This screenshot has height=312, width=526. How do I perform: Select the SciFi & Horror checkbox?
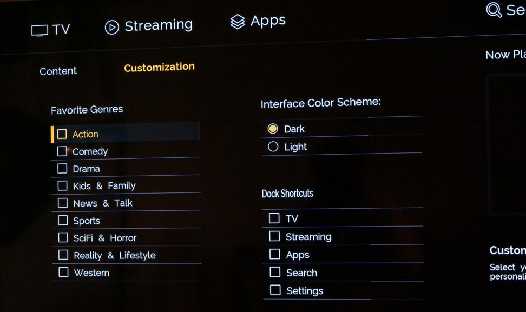tap(63, 237)
